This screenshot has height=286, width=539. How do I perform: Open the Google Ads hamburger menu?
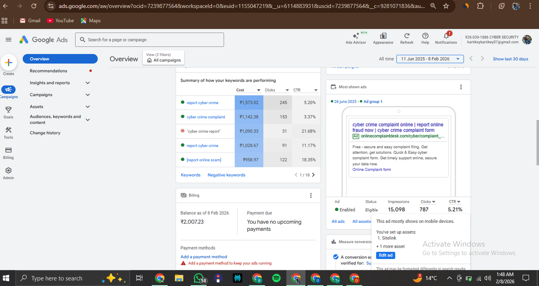tap(8, 40)
